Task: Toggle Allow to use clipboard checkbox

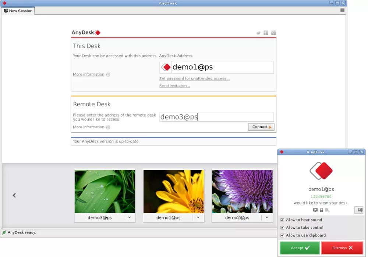Action: point(282,235)
